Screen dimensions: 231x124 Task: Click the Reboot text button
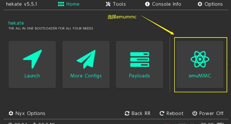coord(175,113)
